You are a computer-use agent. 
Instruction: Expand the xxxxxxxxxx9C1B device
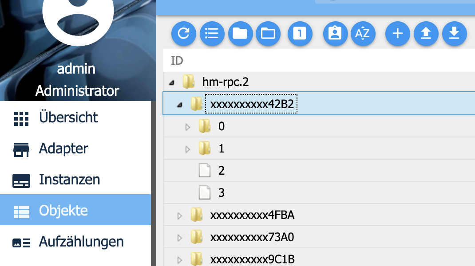(180, 260)
